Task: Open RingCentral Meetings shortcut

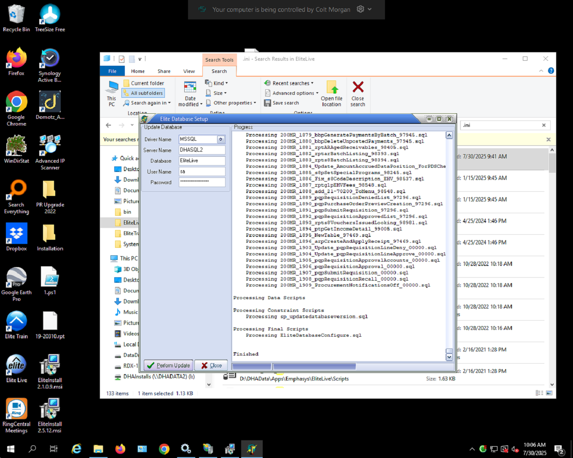Action: coord(16,416)
